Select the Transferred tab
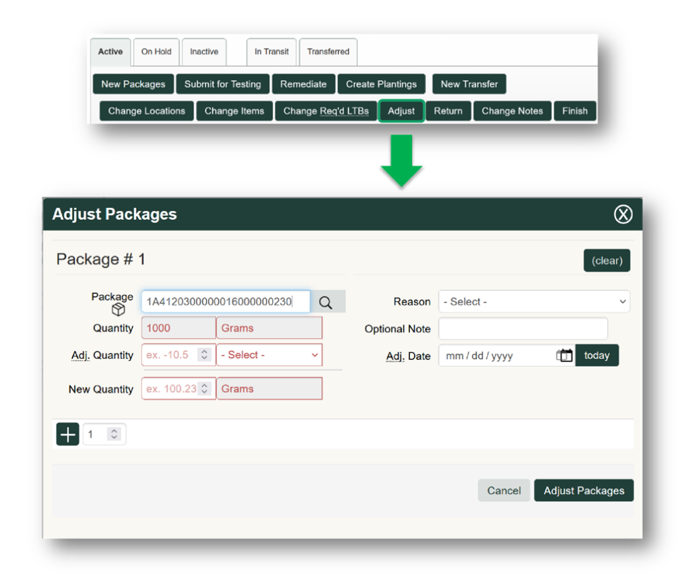This screenshot has height=578, width=685. 328,51
